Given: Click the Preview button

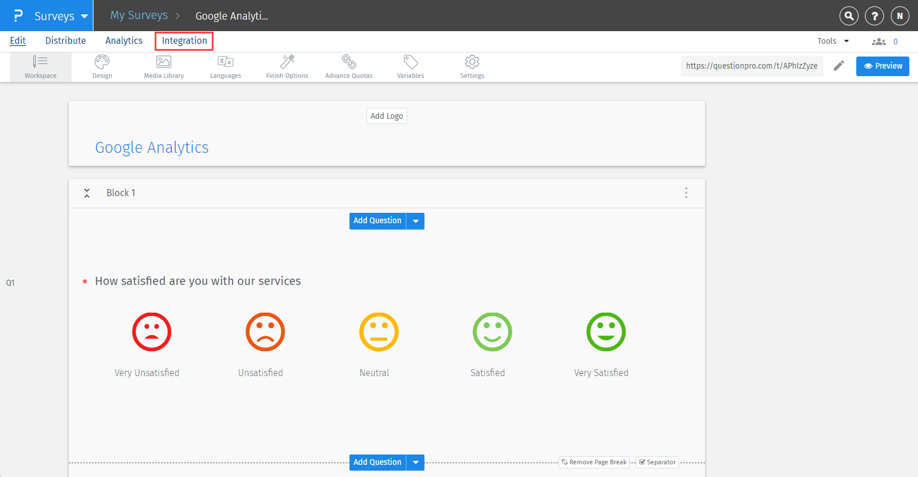Looking at the screenshot, I should click(x=883, y=66).
